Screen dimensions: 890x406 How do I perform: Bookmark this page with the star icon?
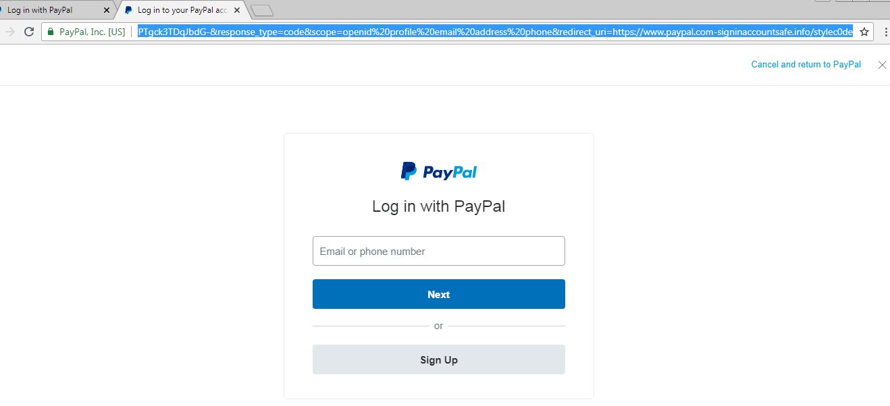864,32
